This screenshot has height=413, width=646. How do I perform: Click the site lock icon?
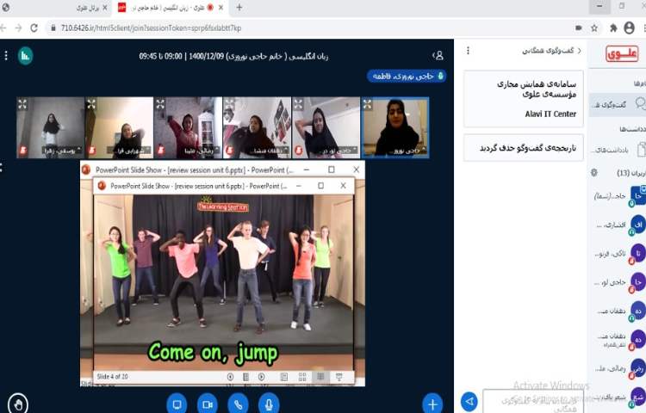click(x=53, y=28)
